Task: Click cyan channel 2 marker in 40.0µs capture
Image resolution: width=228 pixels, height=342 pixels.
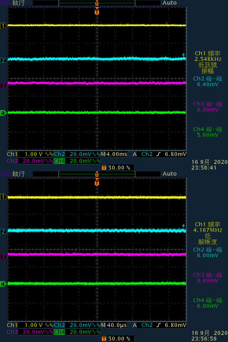Action: (x=3, y=232)
